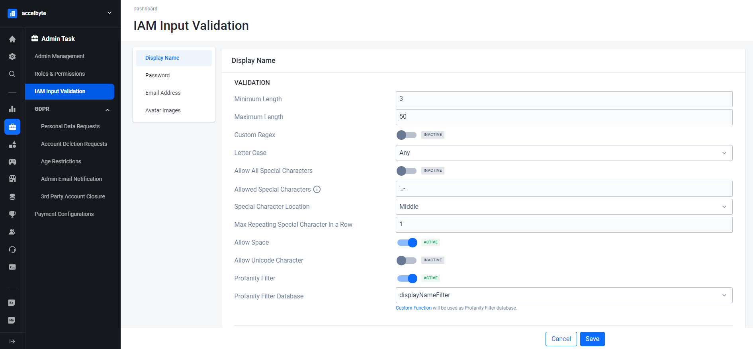753x349 pixels.
Task: Open the bar chart analytics icon
Action: tap(12, 109)
